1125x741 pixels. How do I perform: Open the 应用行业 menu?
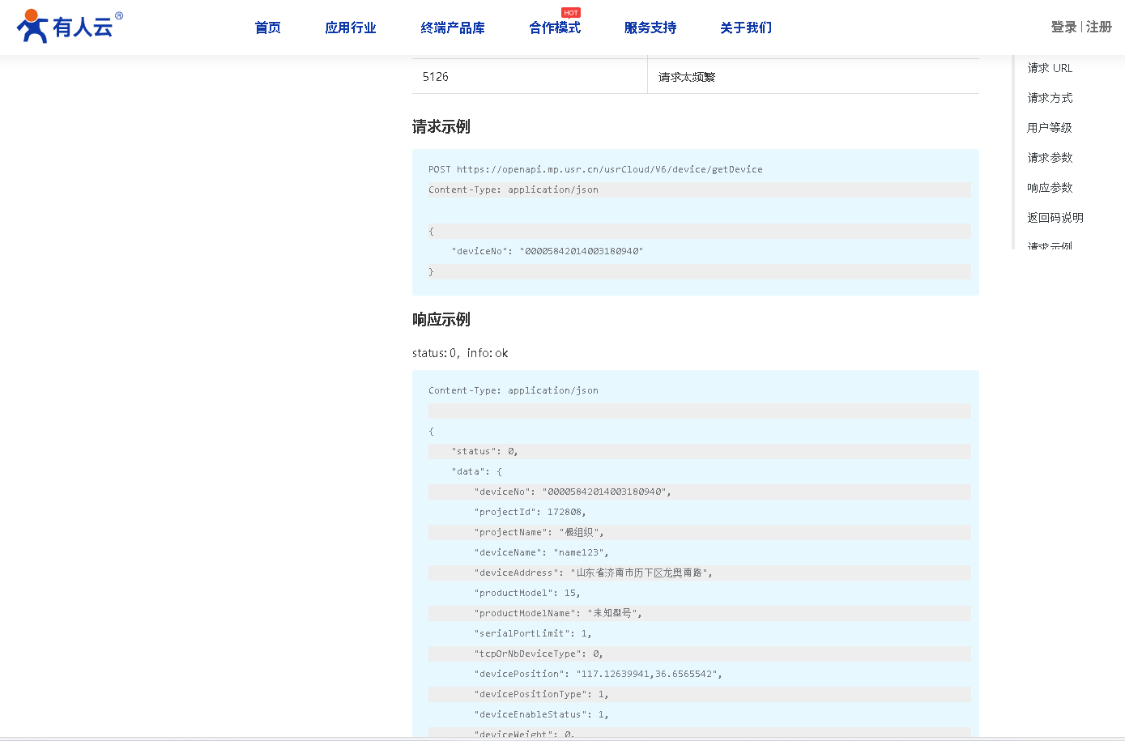click(351, 28)
